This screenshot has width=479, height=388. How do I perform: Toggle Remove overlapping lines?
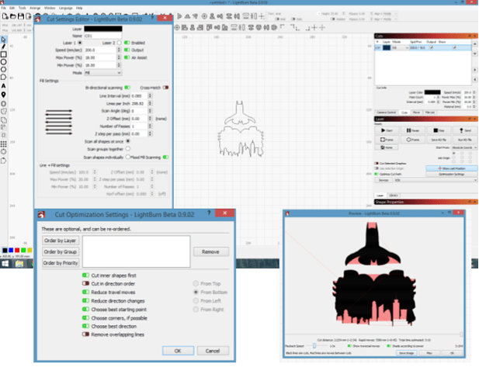tap(86, 334)
